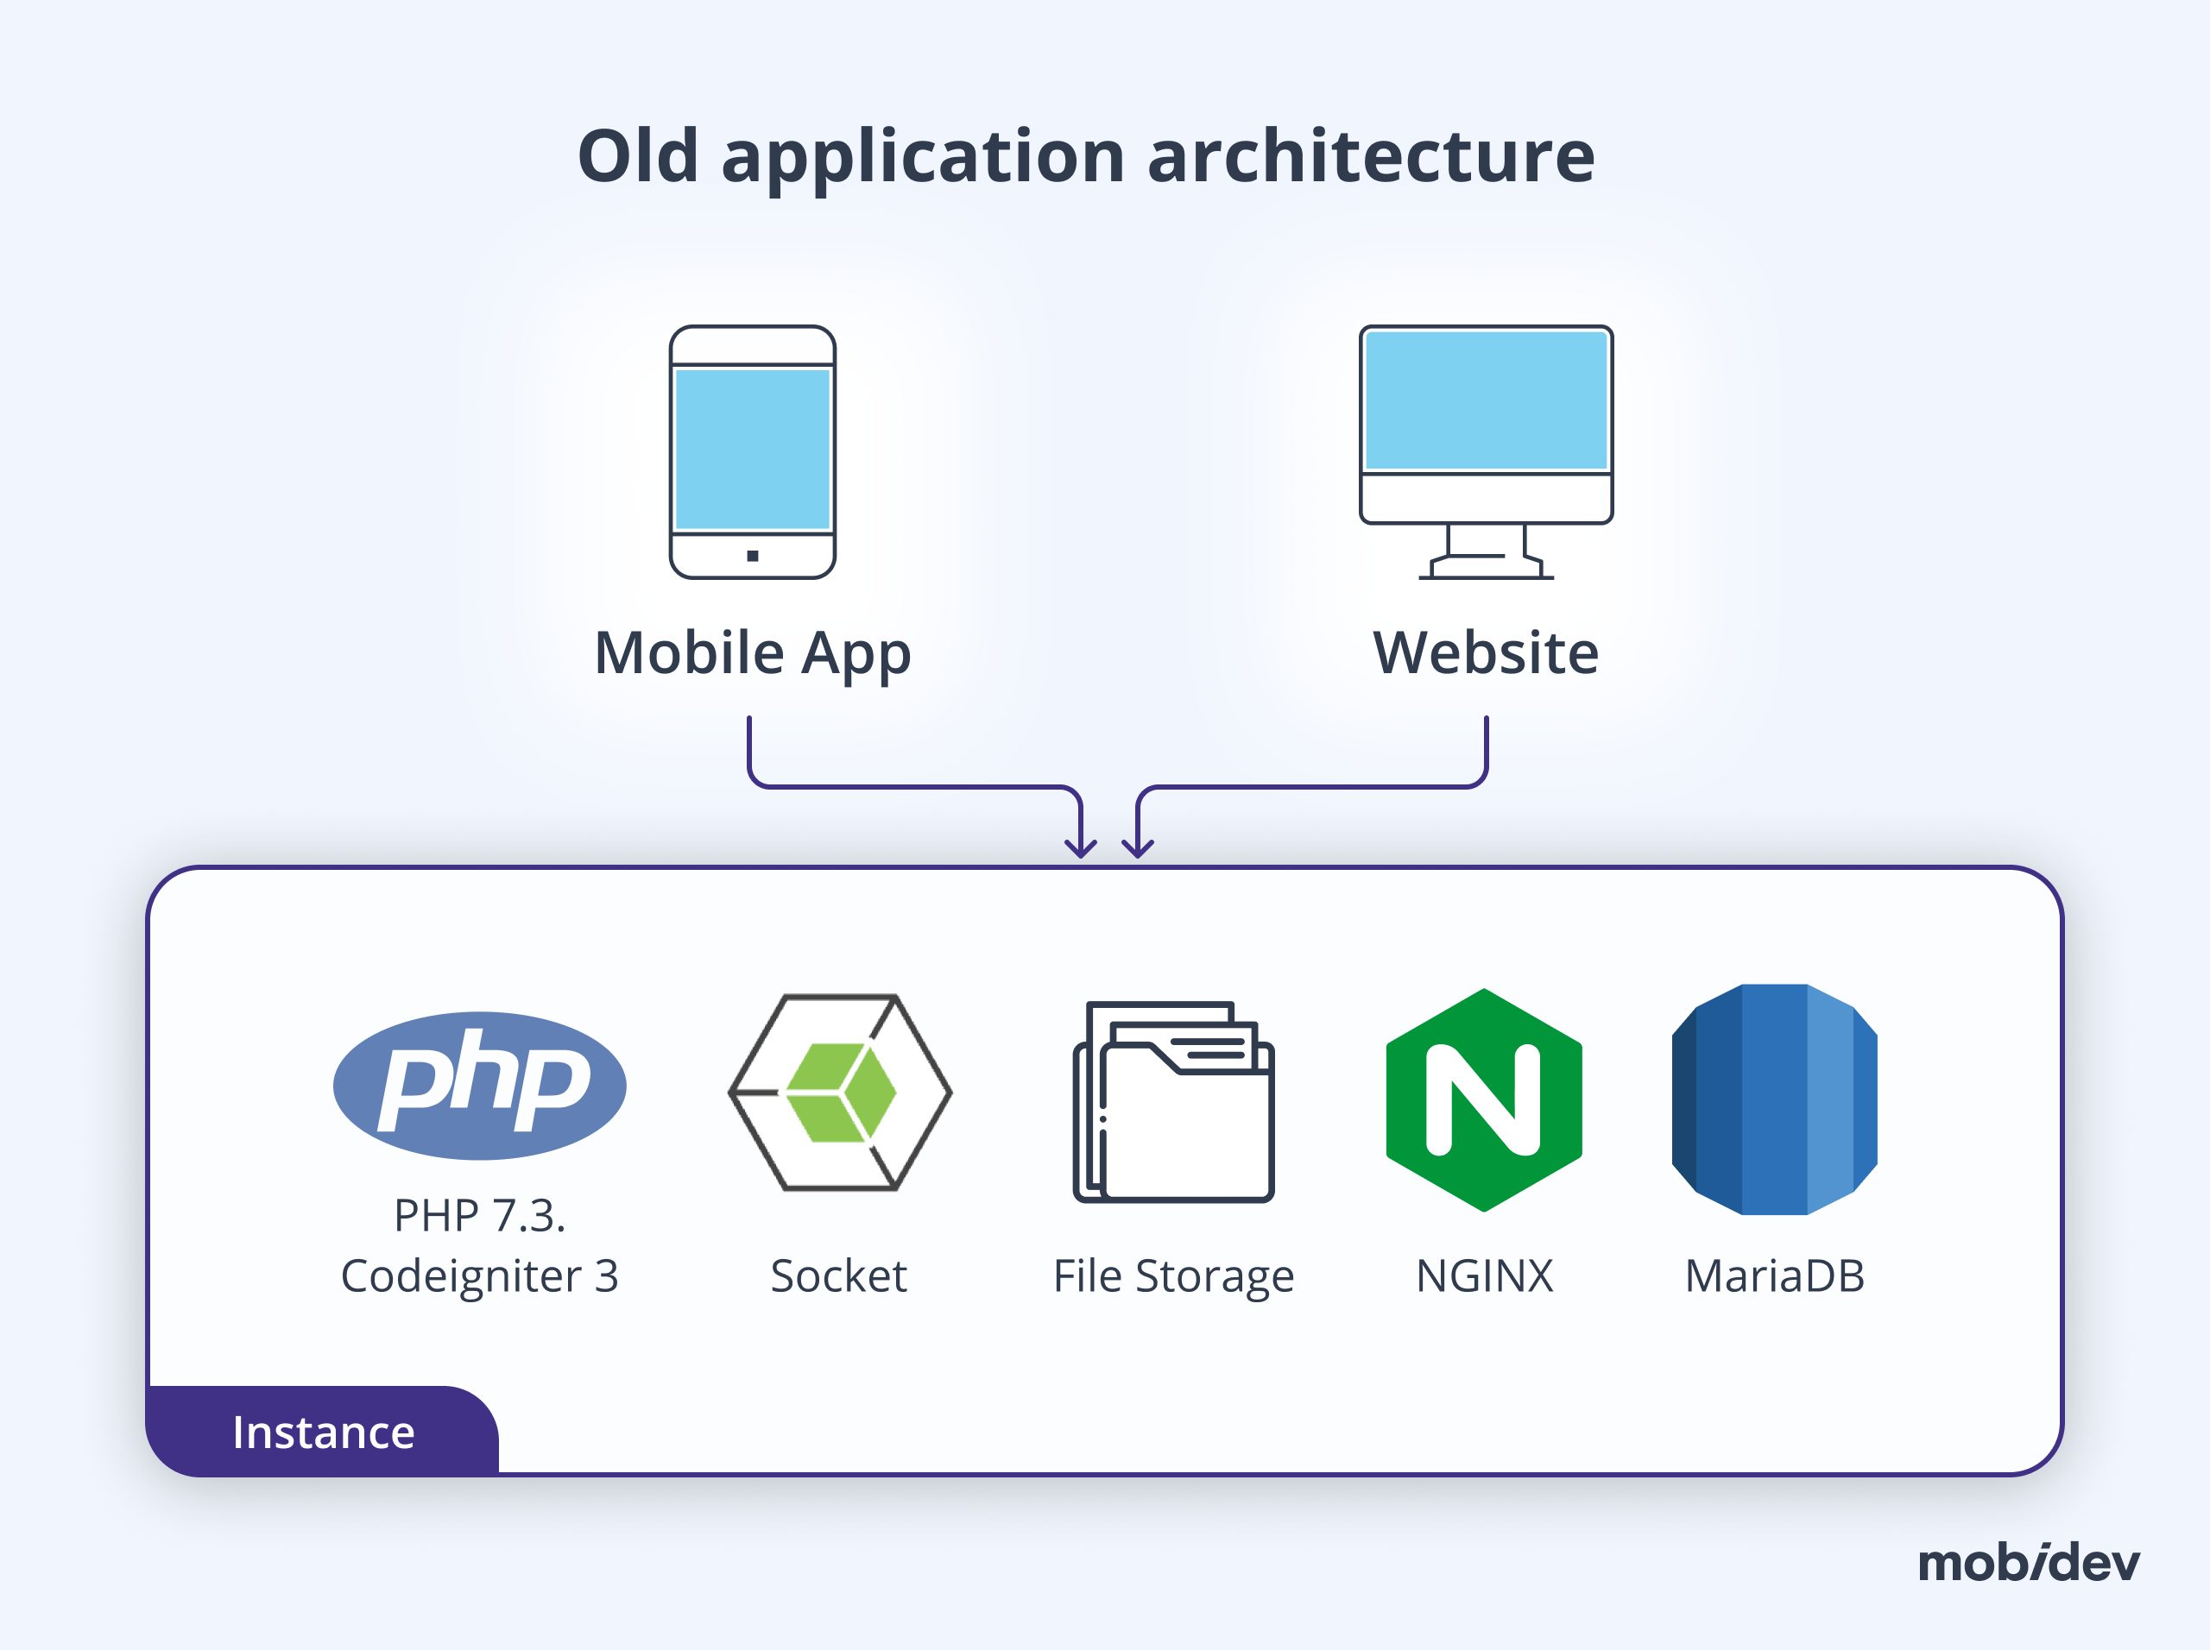
Task: Click the Socket caption text
Action: (x=839, y=1275)
